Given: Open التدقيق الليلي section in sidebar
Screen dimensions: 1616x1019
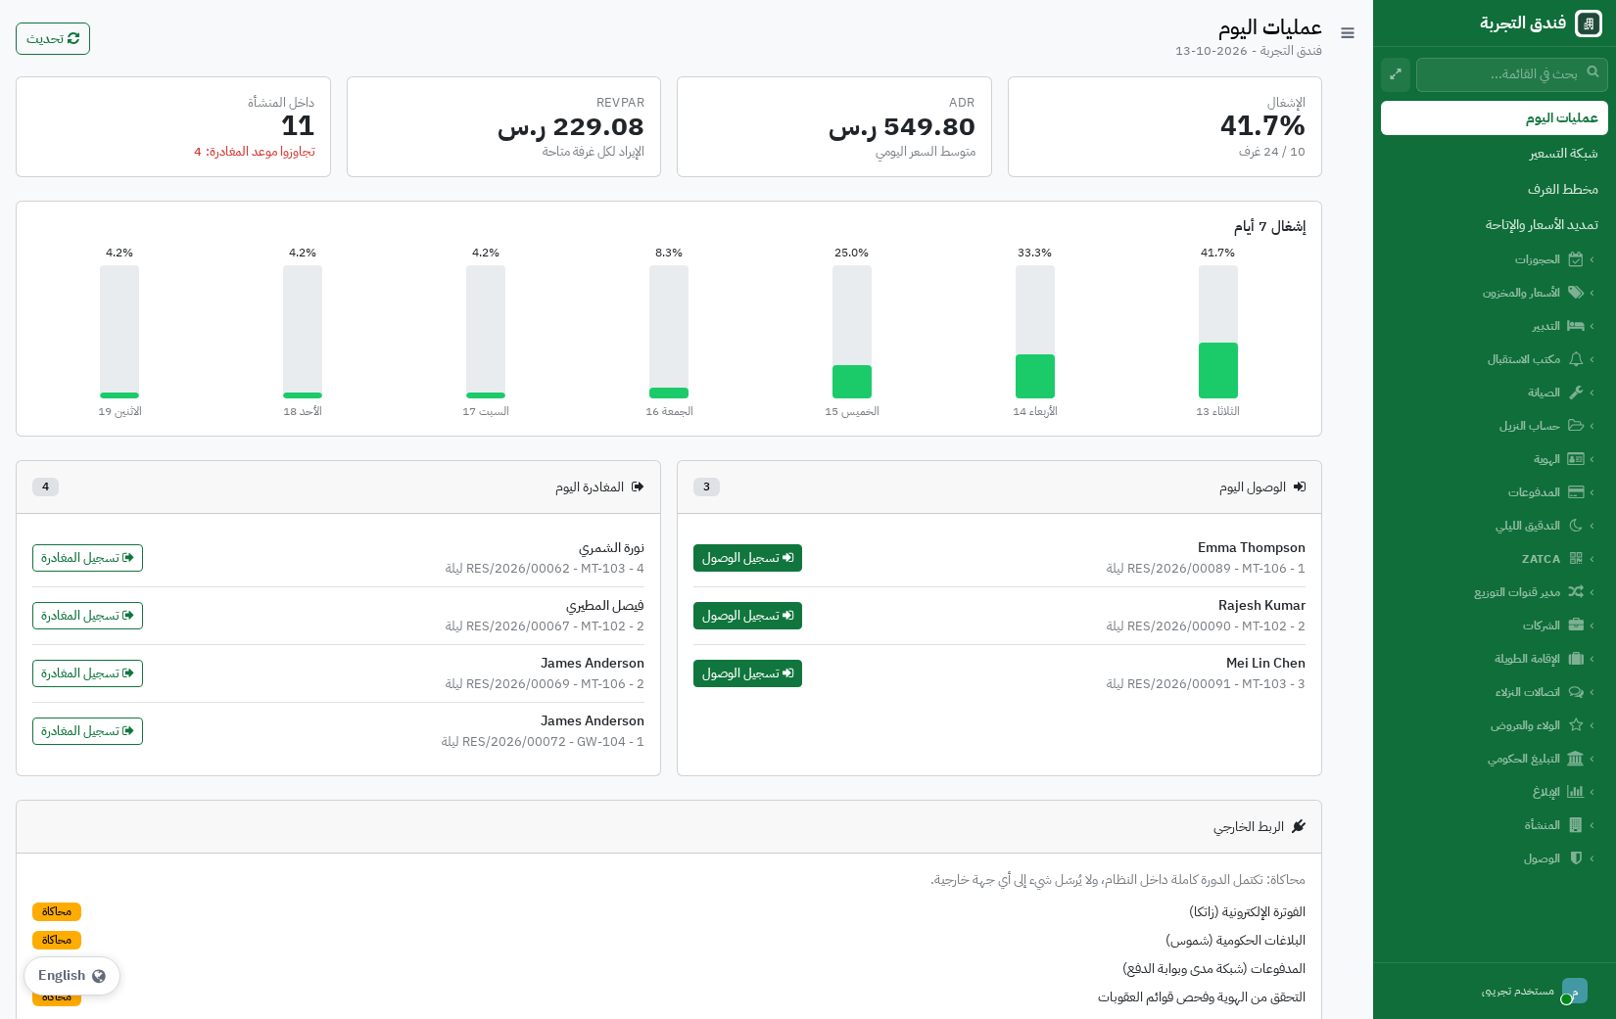Looking at the screenshot, I should (x=1495, y=526).
